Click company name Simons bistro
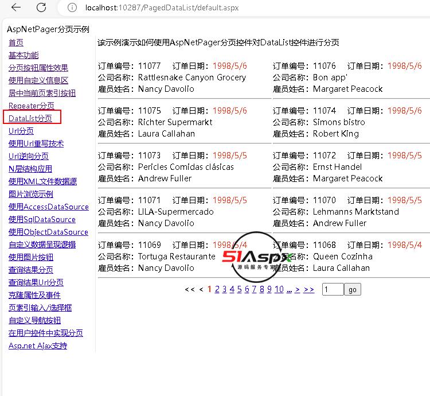 coord(339,122)
